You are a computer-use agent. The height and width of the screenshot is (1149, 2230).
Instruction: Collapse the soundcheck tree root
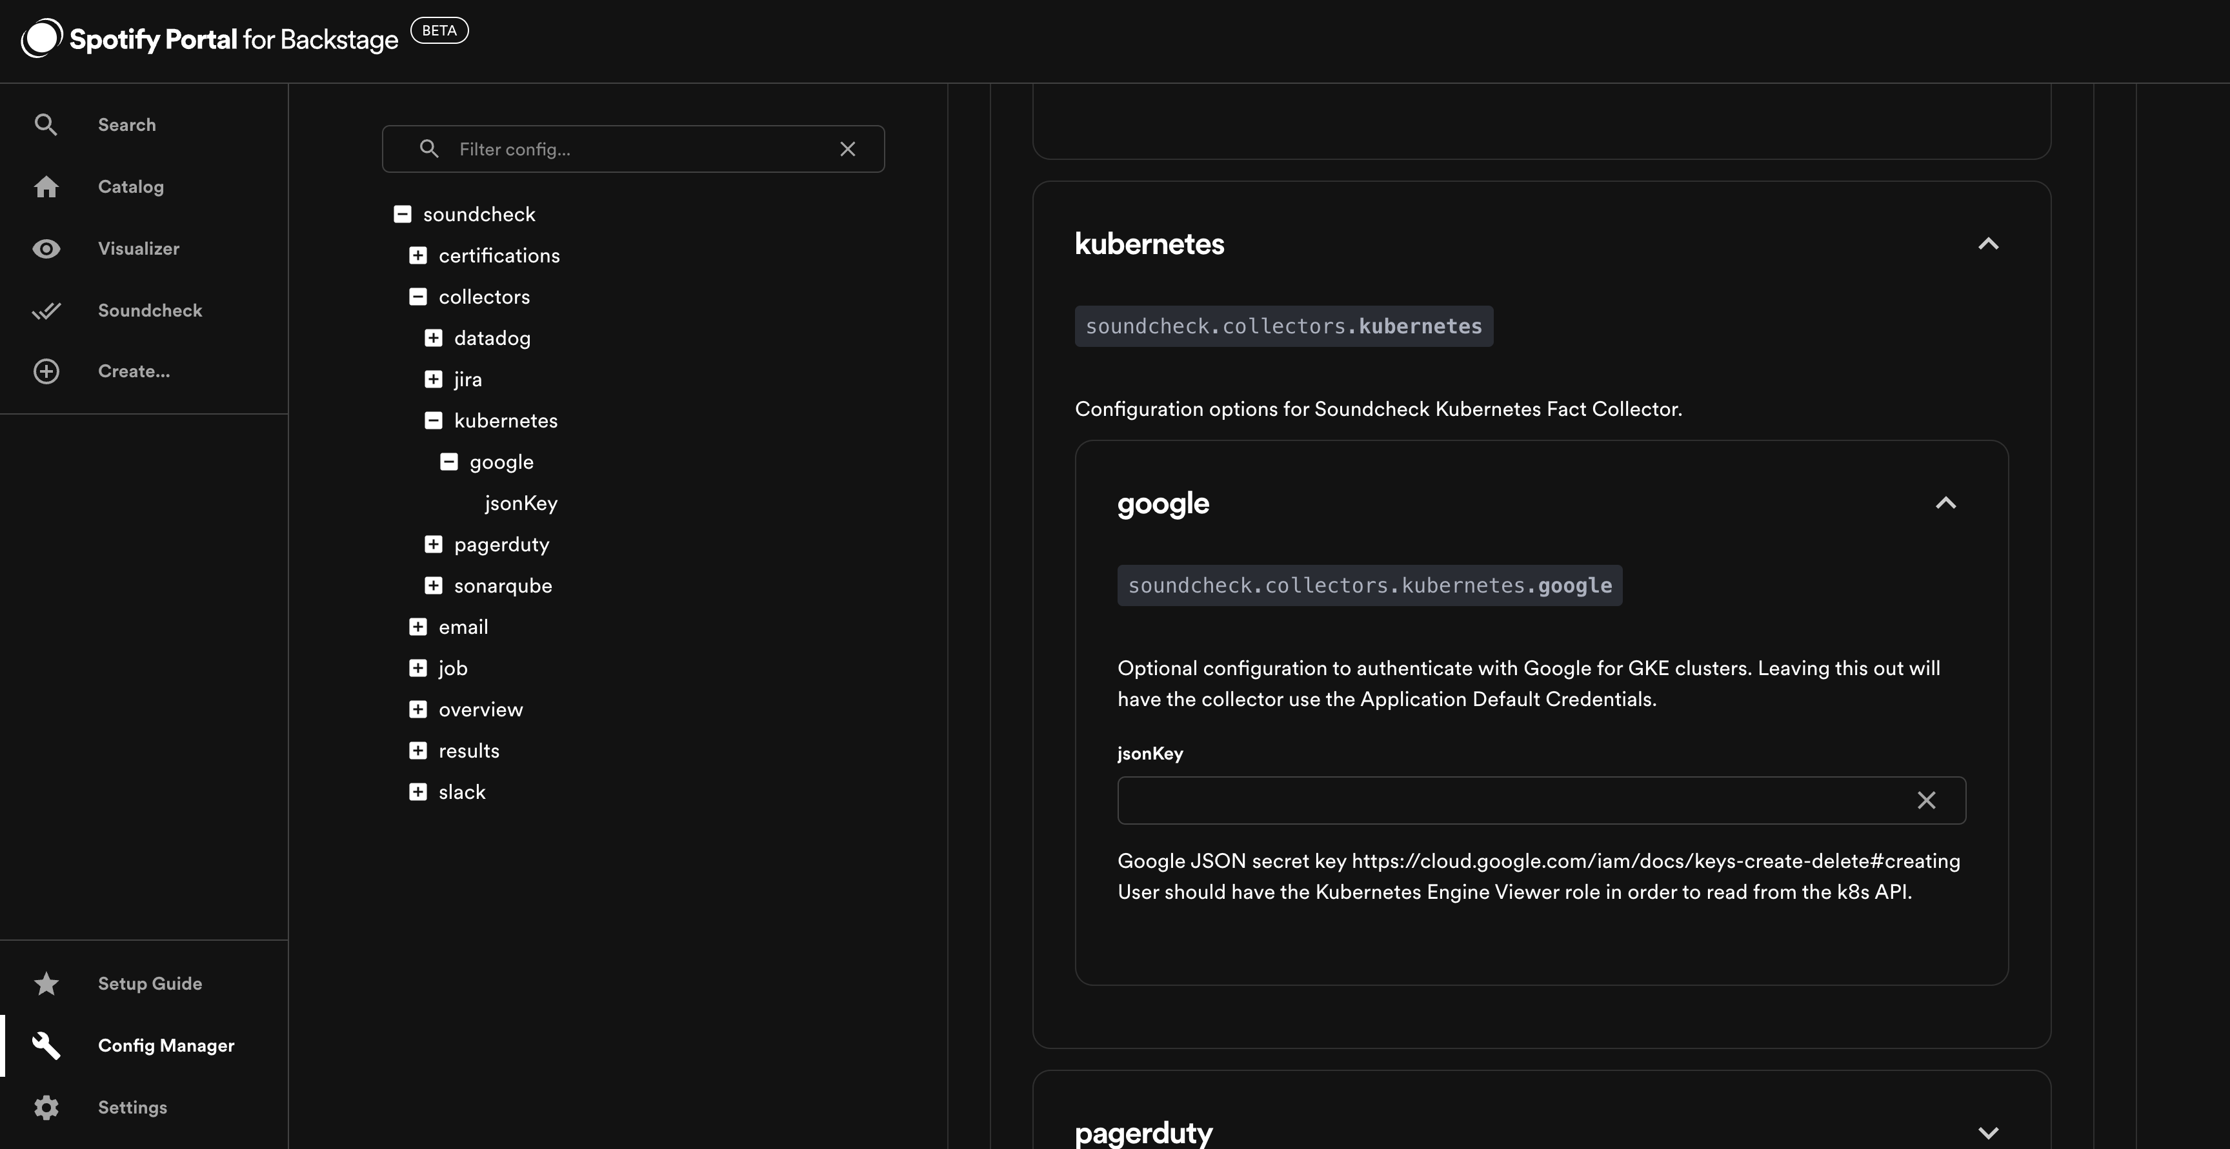[x=403, y=213]
